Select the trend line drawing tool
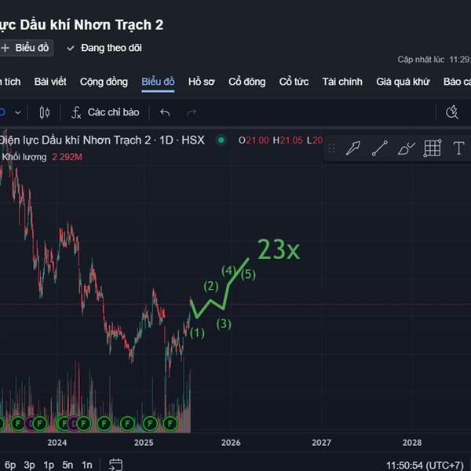Viewport: 471px width, 471px height. 380,148
